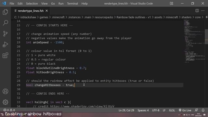Split the editor to the right

tap(197, 11)
